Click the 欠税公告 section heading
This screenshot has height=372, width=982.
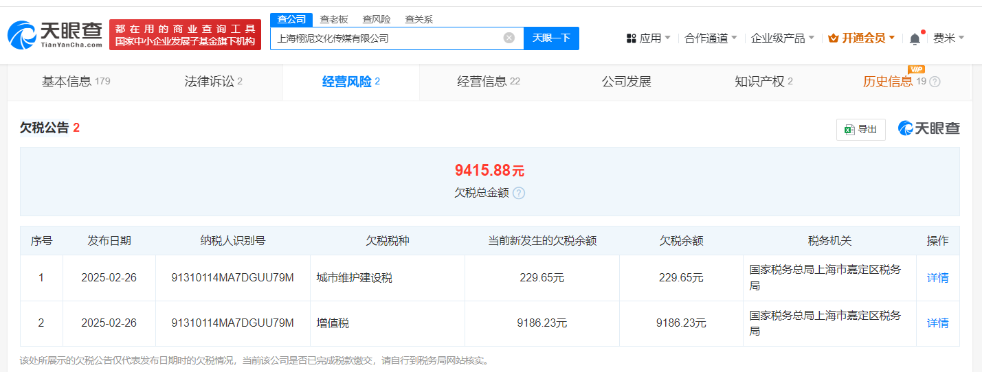45,128
